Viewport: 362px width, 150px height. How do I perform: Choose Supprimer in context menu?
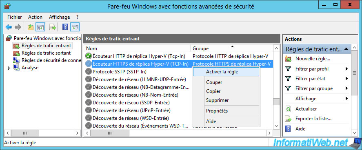(x=226, y=100)
